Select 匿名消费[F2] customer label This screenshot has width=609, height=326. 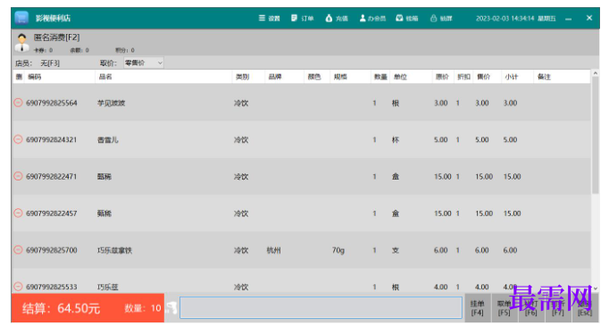[x=57, y=38]
